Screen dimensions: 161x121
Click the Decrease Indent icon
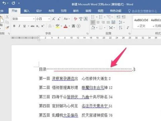click(118, 17)
